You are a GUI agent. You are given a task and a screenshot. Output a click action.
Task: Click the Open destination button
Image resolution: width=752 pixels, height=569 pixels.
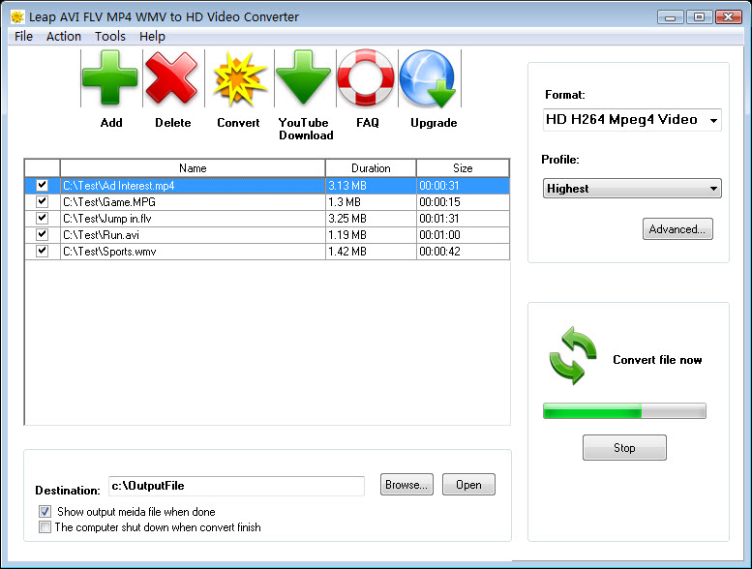pos(468,485)
